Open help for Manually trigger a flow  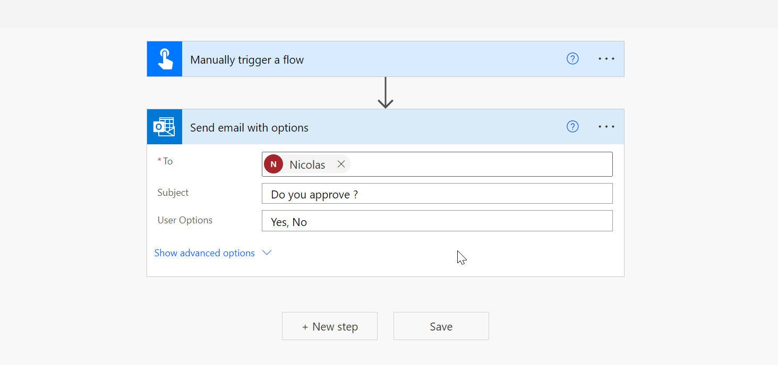(572, 59)
